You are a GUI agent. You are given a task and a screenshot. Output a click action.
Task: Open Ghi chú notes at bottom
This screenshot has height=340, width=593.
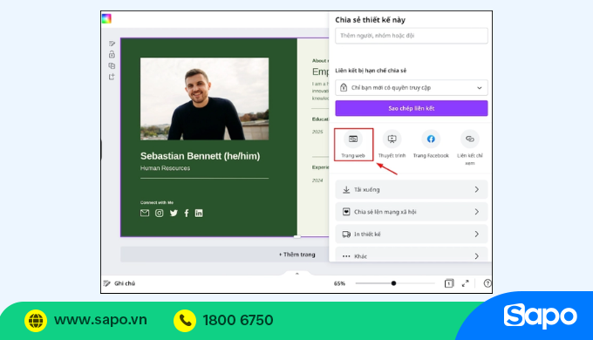[119, 283]
